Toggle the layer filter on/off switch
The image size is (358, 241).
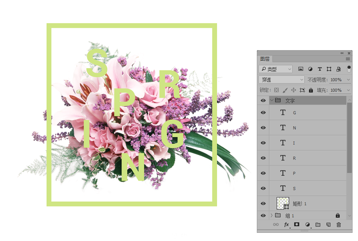pos(349,69)
